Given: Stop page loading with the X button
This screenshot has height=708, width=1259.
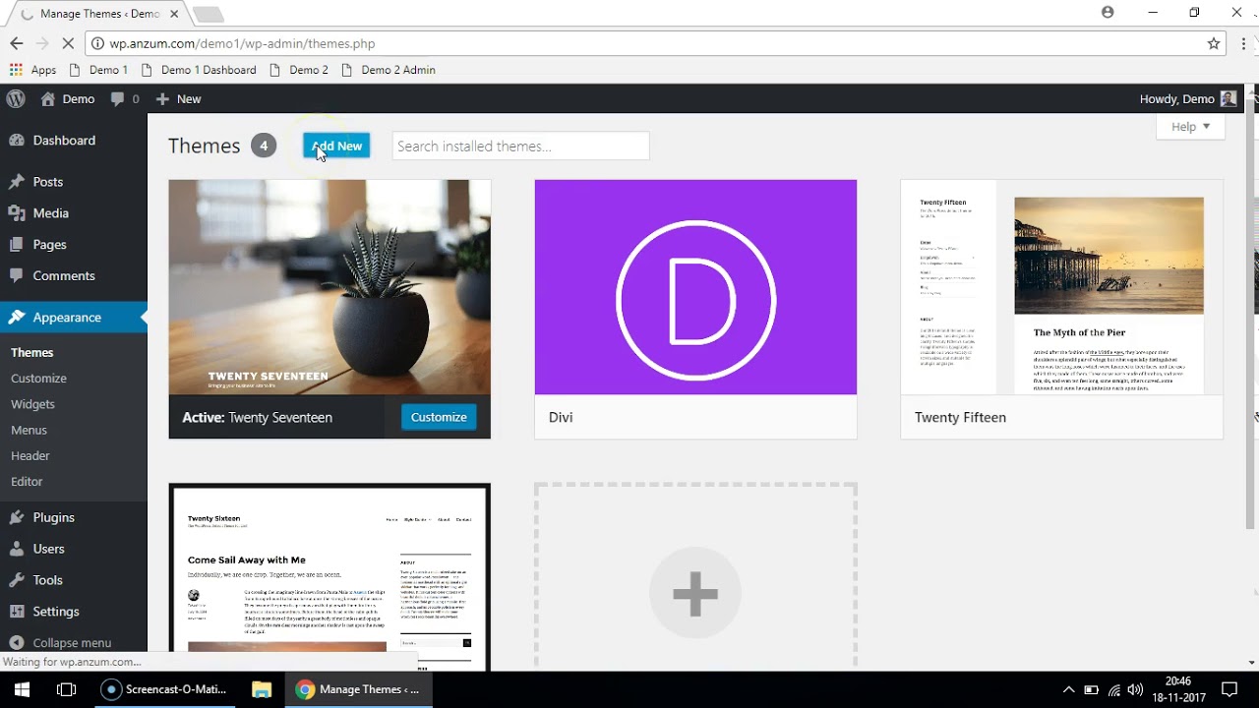Looking at the screenshot, I should pyautogui.click(x=67, y=43).
